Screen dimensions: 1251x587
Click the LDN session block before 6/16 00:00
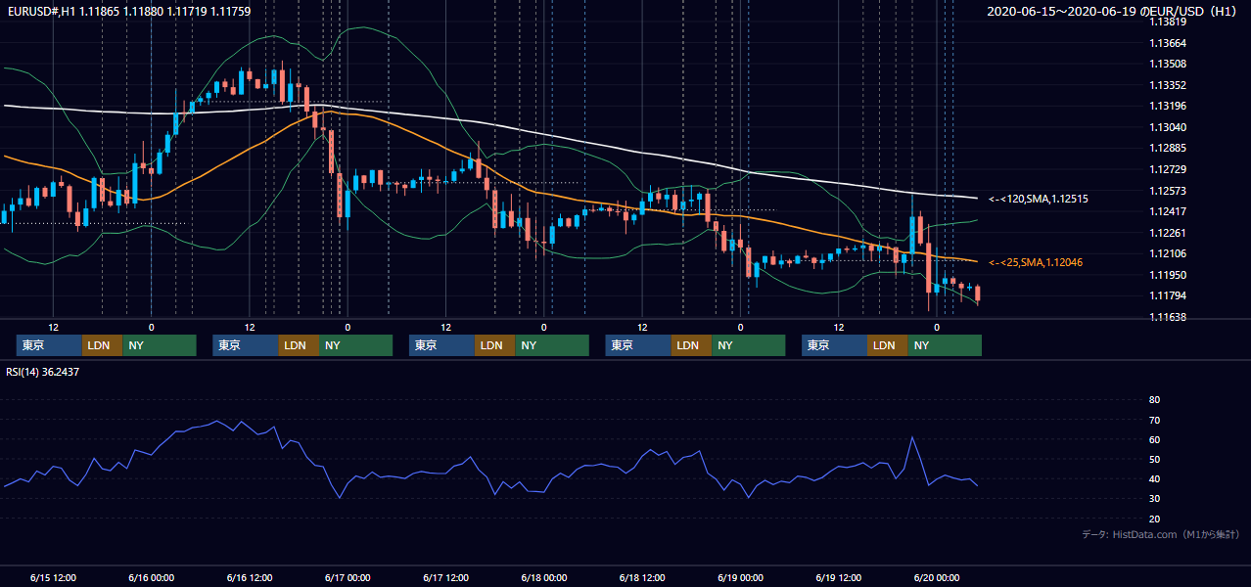[x=102, y=345]
